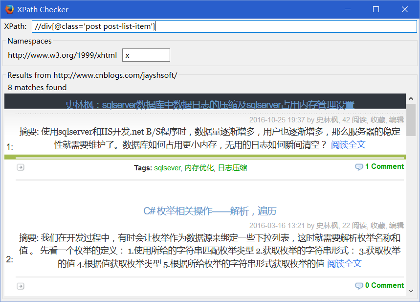The width and height of the screenshot is (420, 302).
Task: Click 收藏 in the 2016-10-25 post meta
Action: 377,120
